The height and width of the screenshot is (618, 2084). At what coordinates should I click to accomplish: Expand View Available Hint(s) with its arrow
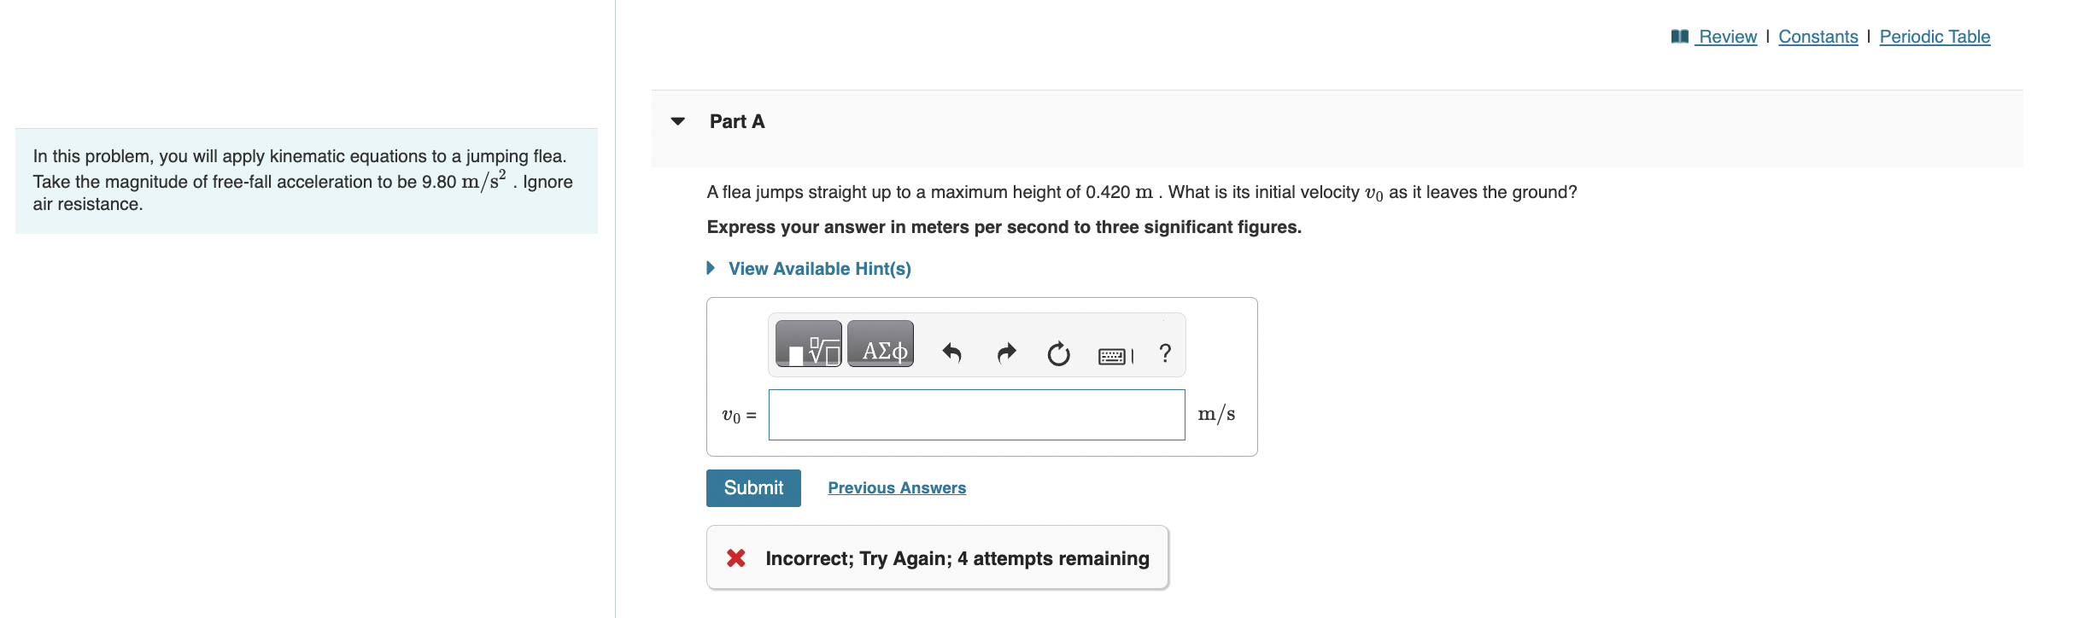[x=711, y=268]
